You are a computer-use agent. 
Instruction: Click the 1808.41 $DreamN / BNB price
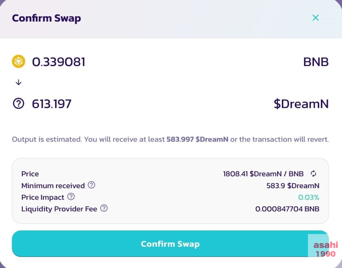(263, 174)
